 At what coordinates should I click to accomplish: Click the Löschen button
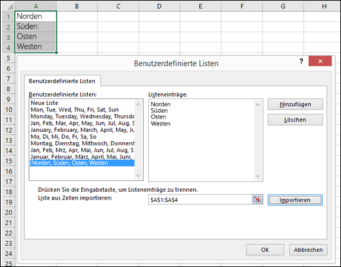295,120
